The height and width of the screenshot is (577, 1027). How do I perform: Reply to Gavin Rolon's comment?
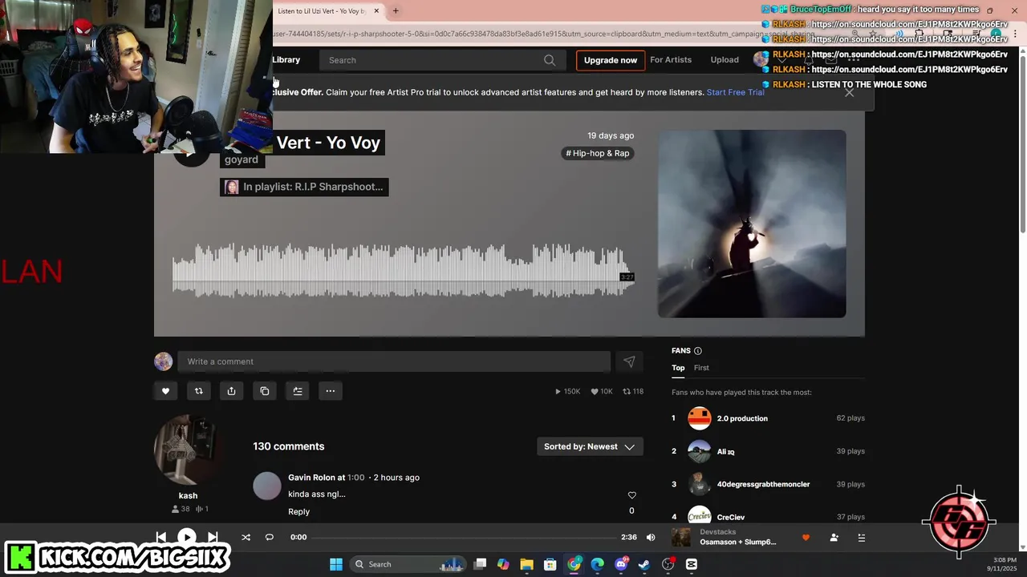click(x=298, y=511)
